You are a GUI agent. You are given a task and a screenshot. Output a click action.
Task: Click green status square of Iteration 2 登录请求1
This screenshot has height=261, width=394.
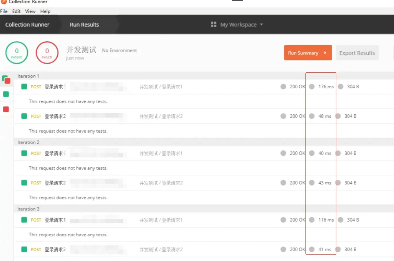click(x=24, y=153)
